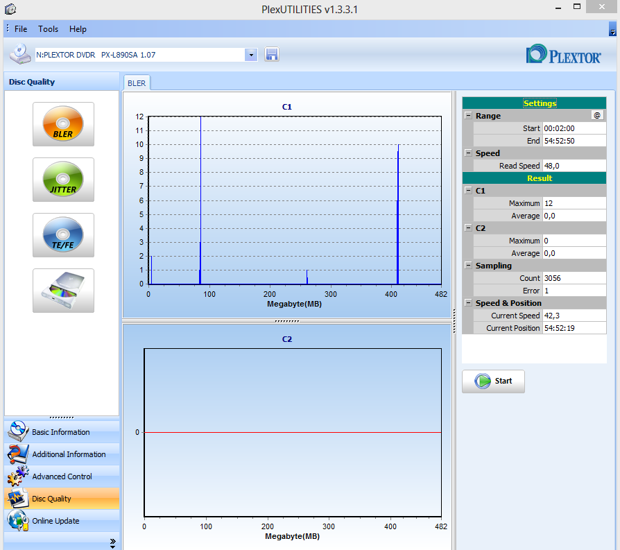Viewport: 620px width, 550px height.
Task: Collapse the Speed section
Action: pos(468,153)
